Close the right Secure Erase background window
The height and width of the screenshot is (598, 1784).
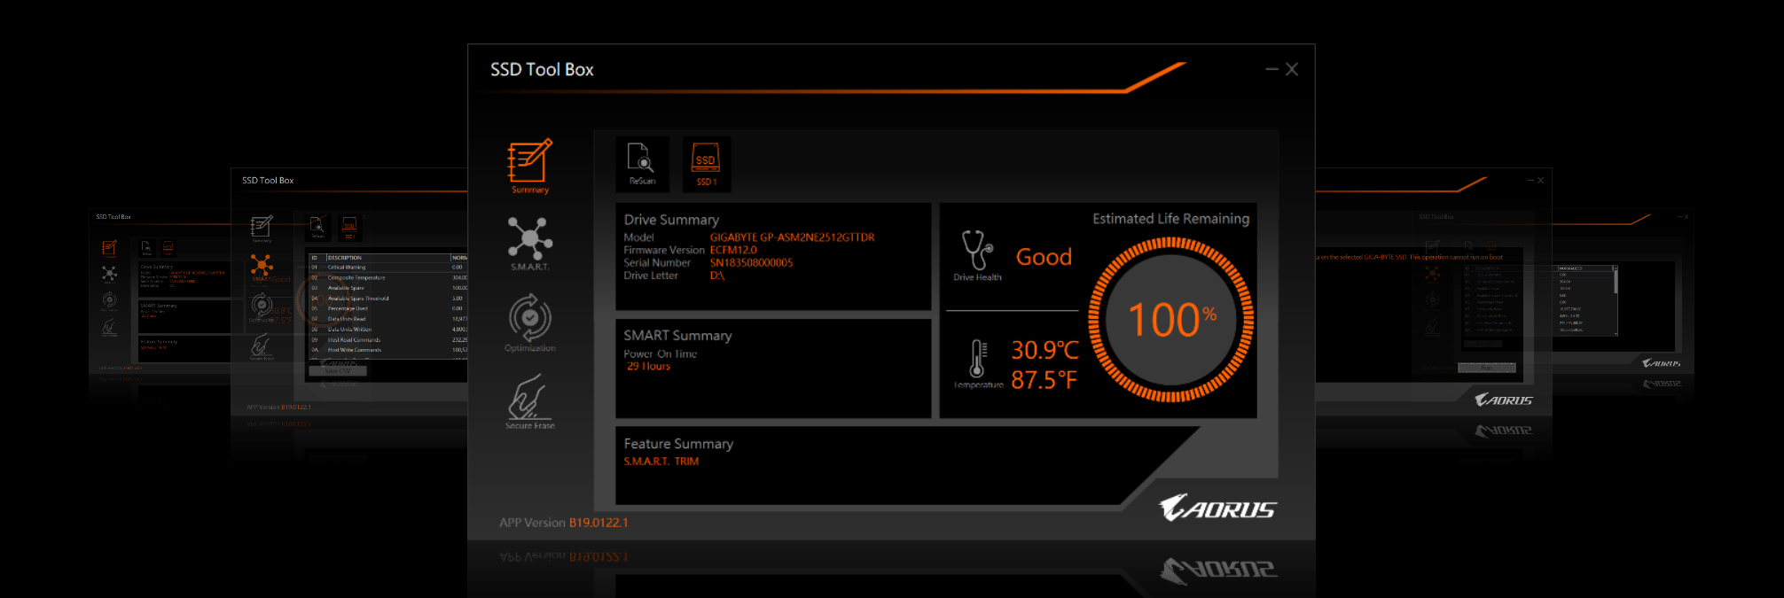tap(1541, 180)
